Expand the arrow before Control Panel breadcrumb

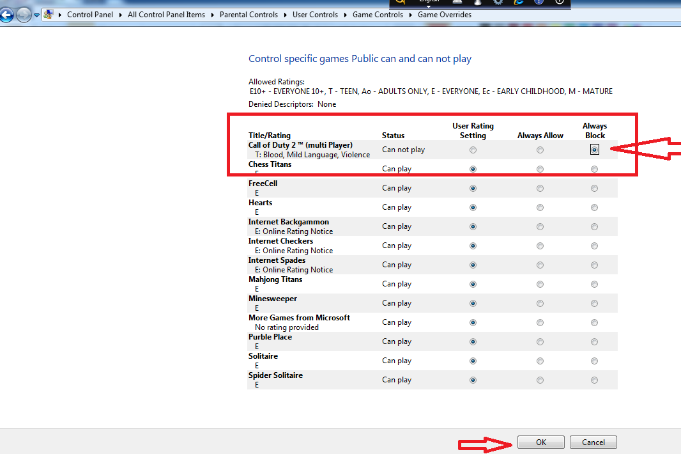[x=60, y=15]
